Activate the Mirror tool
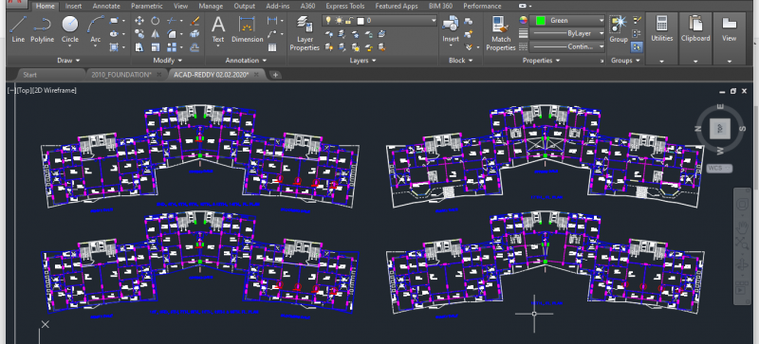This screenshot has height=344, width=759. click(156, 34)
